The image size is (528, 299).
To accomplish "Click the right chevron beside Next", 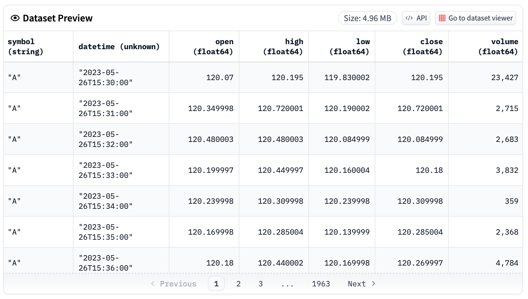I will pos(373,284).
